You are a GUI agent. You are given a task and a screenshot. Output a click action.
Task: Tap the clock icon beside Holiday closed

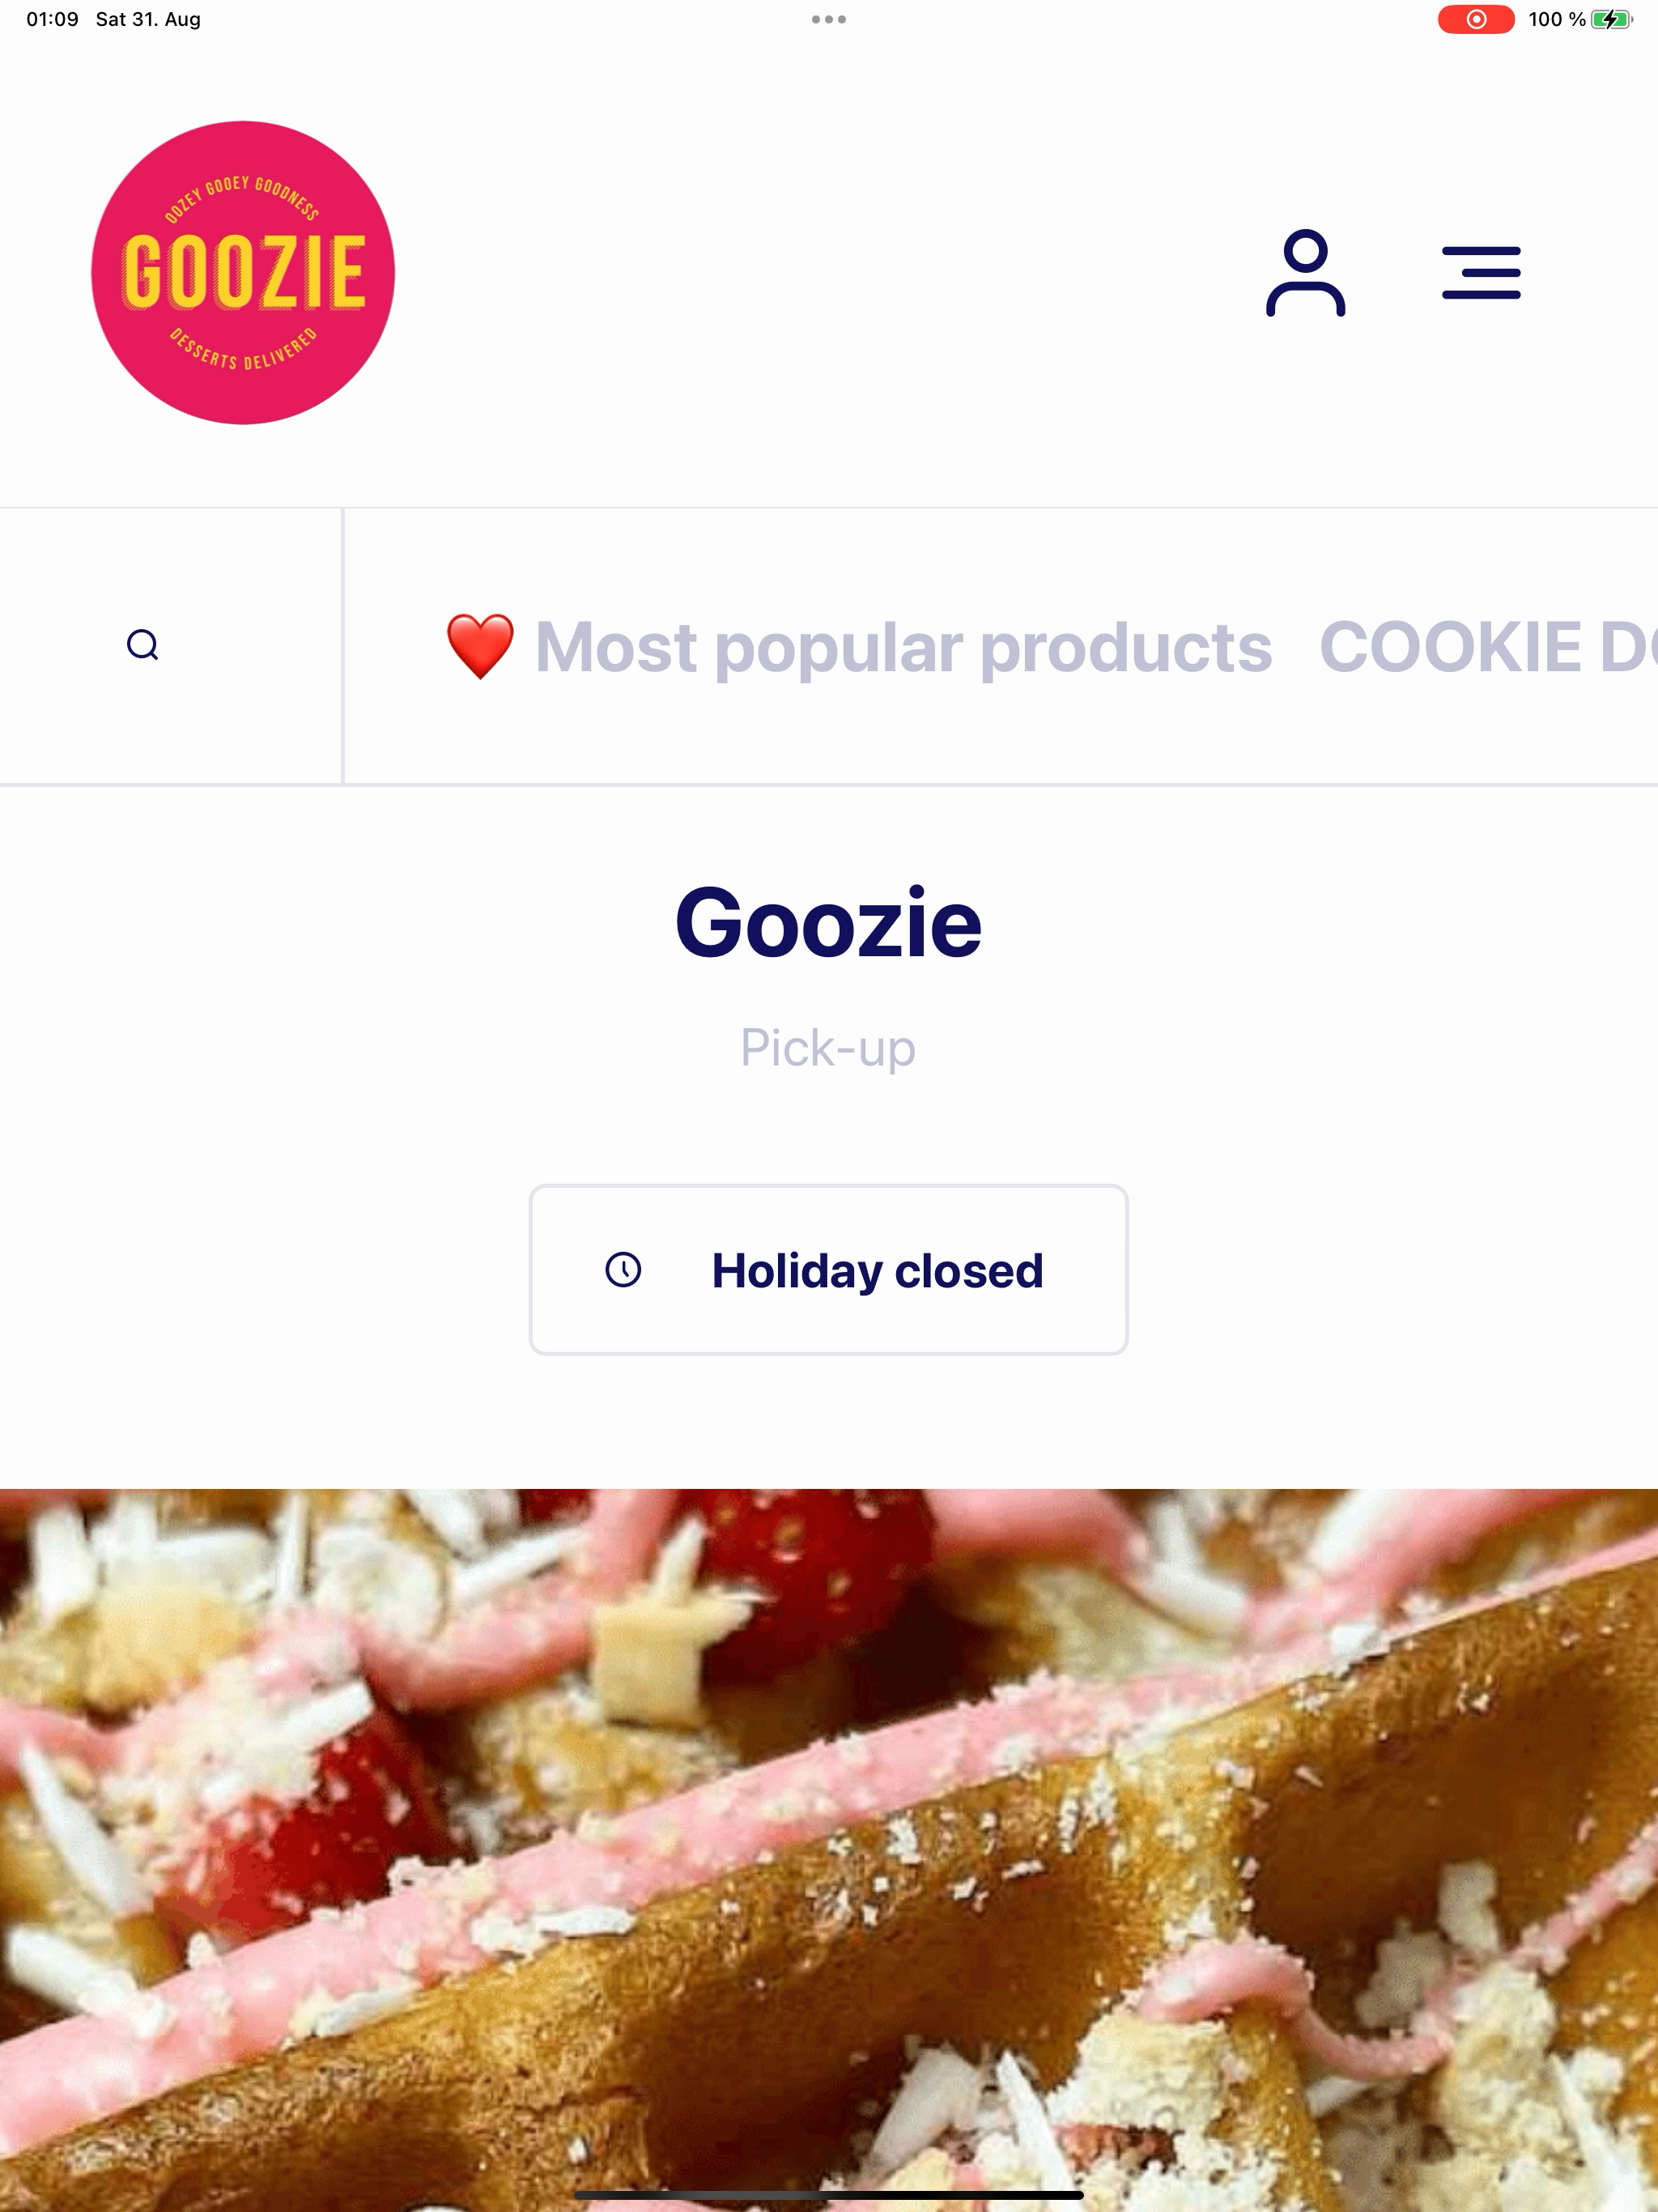tap(623, 1270)
